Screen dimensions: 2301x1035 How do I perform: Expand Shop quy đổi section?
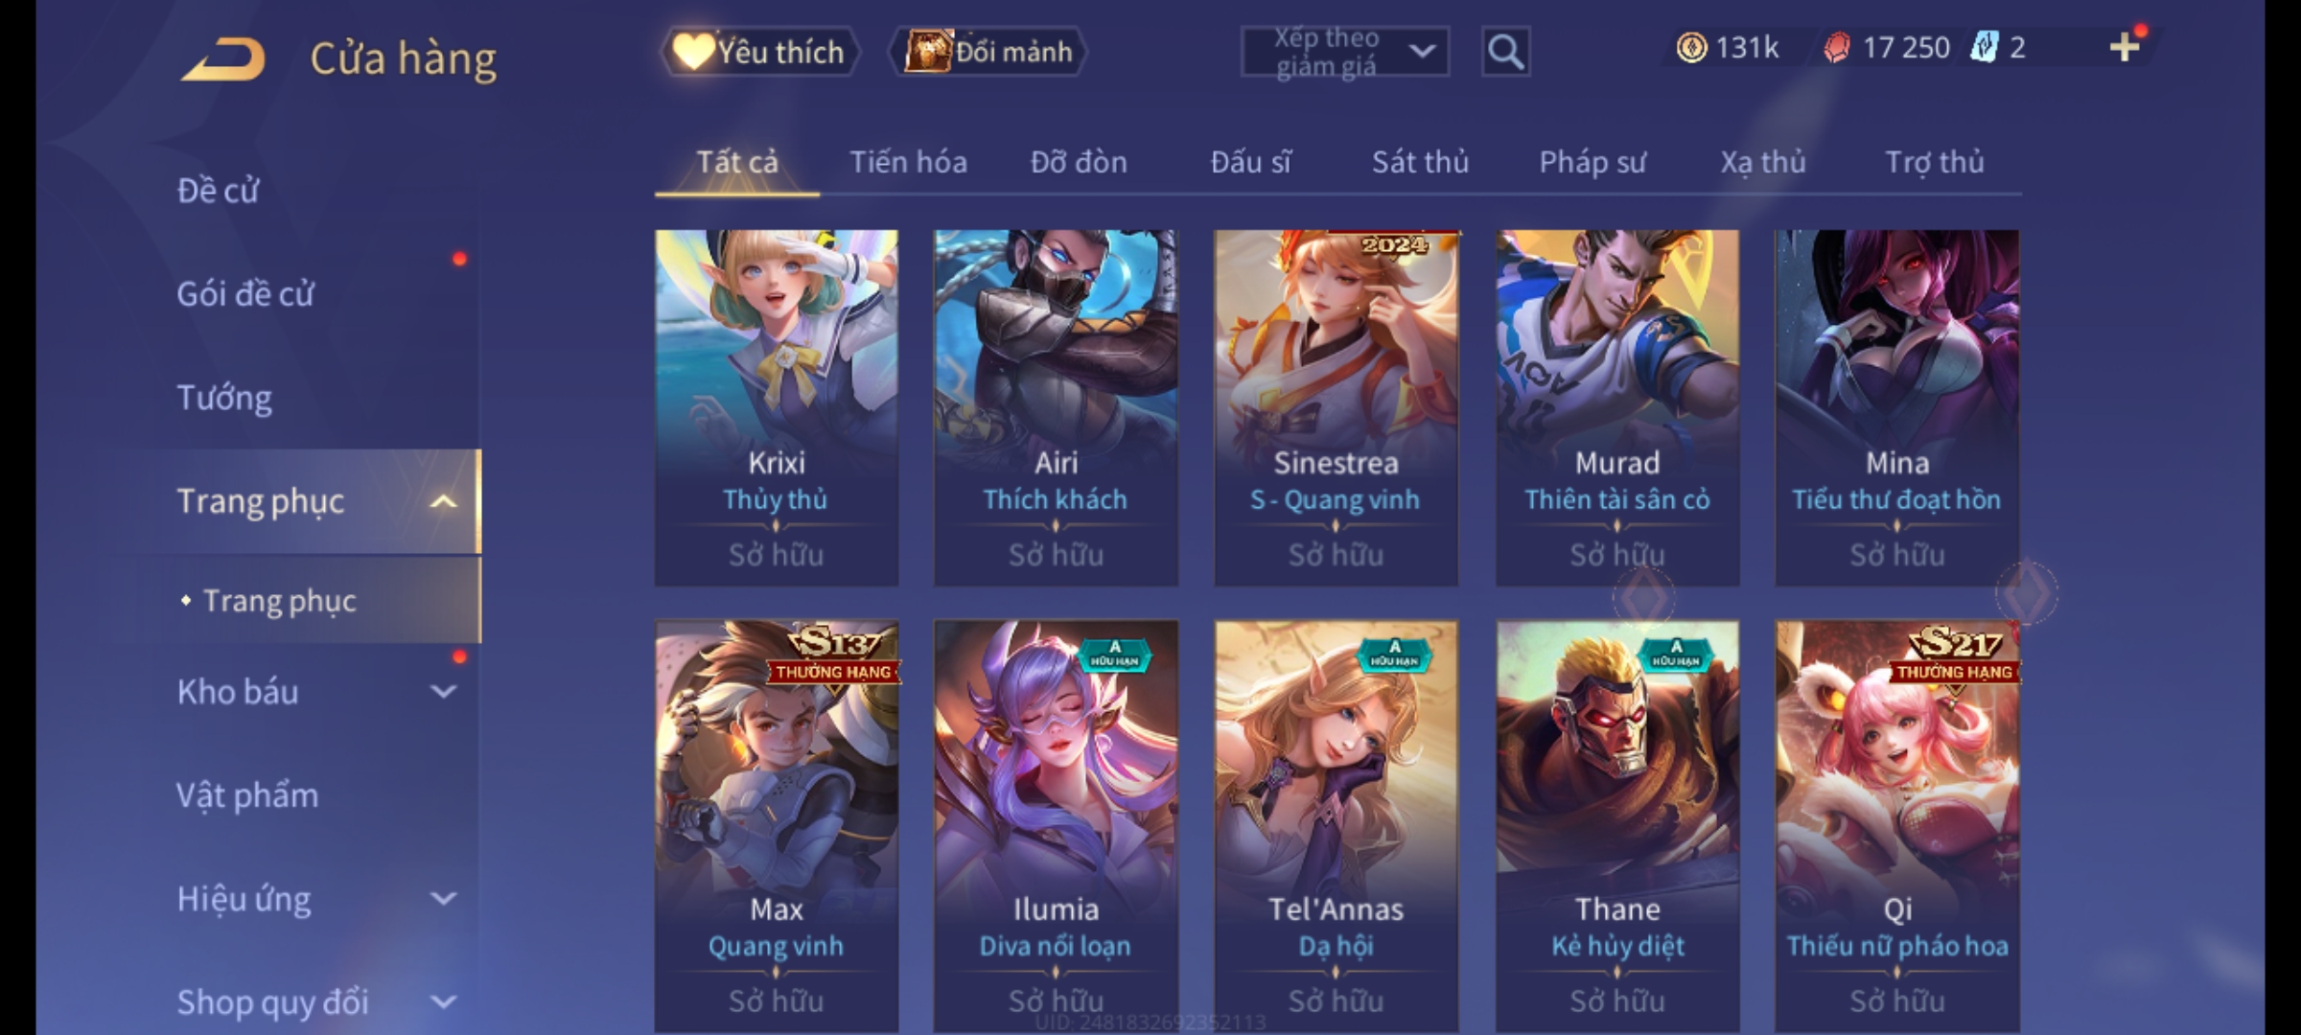click(x=443, y=1002)
